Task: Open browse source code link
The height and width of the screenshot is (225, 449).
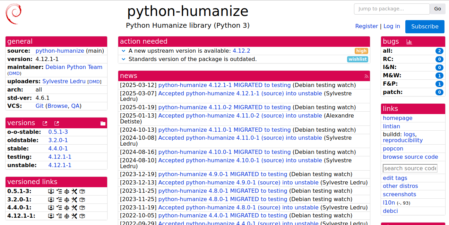Action: click(411, 157)
